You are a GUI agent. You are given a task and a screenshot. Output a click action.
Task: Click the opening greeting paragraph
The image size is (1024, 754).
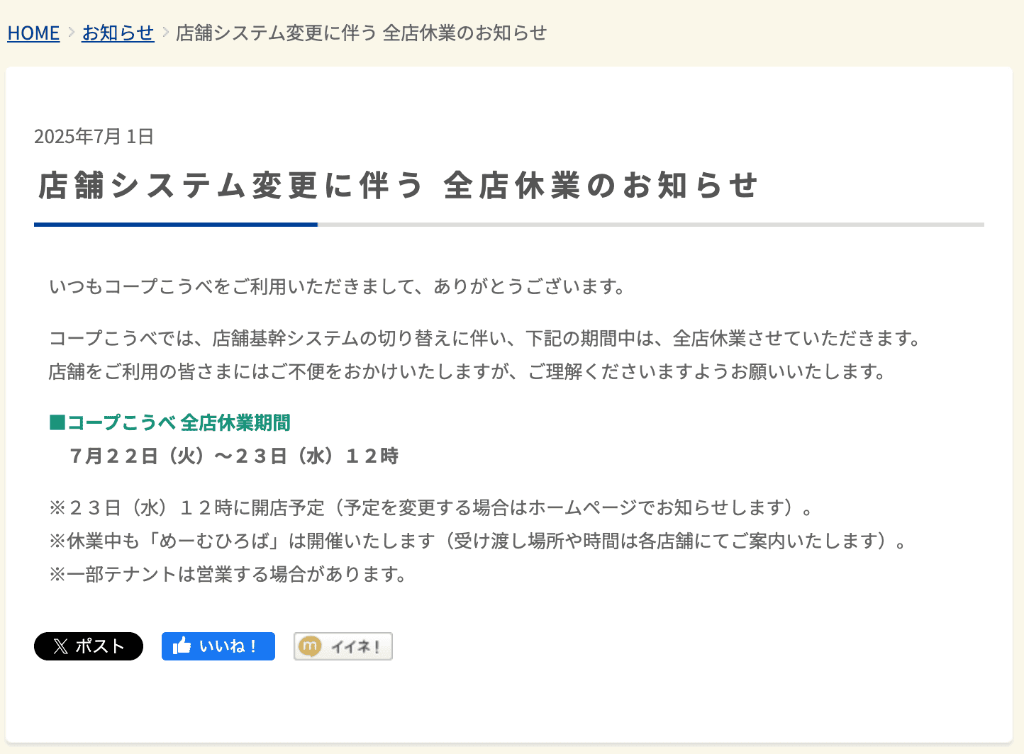tap(337, 286)
